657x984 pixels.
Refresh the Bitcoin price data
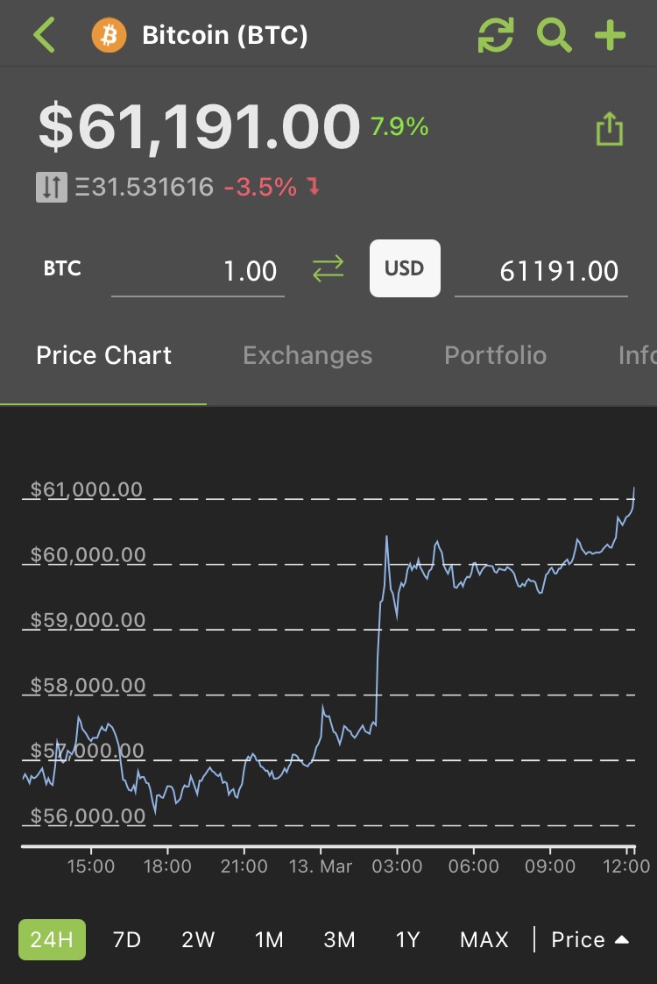tap(496, 36)
